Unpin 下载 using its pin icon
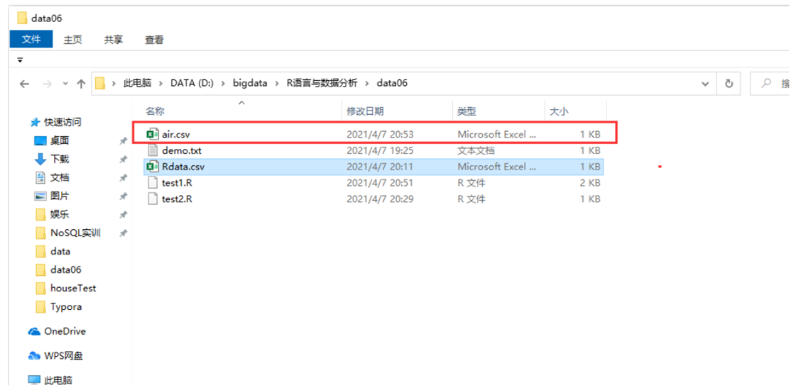796x390 pixels. pyautogui.click(x=123, y=160)
